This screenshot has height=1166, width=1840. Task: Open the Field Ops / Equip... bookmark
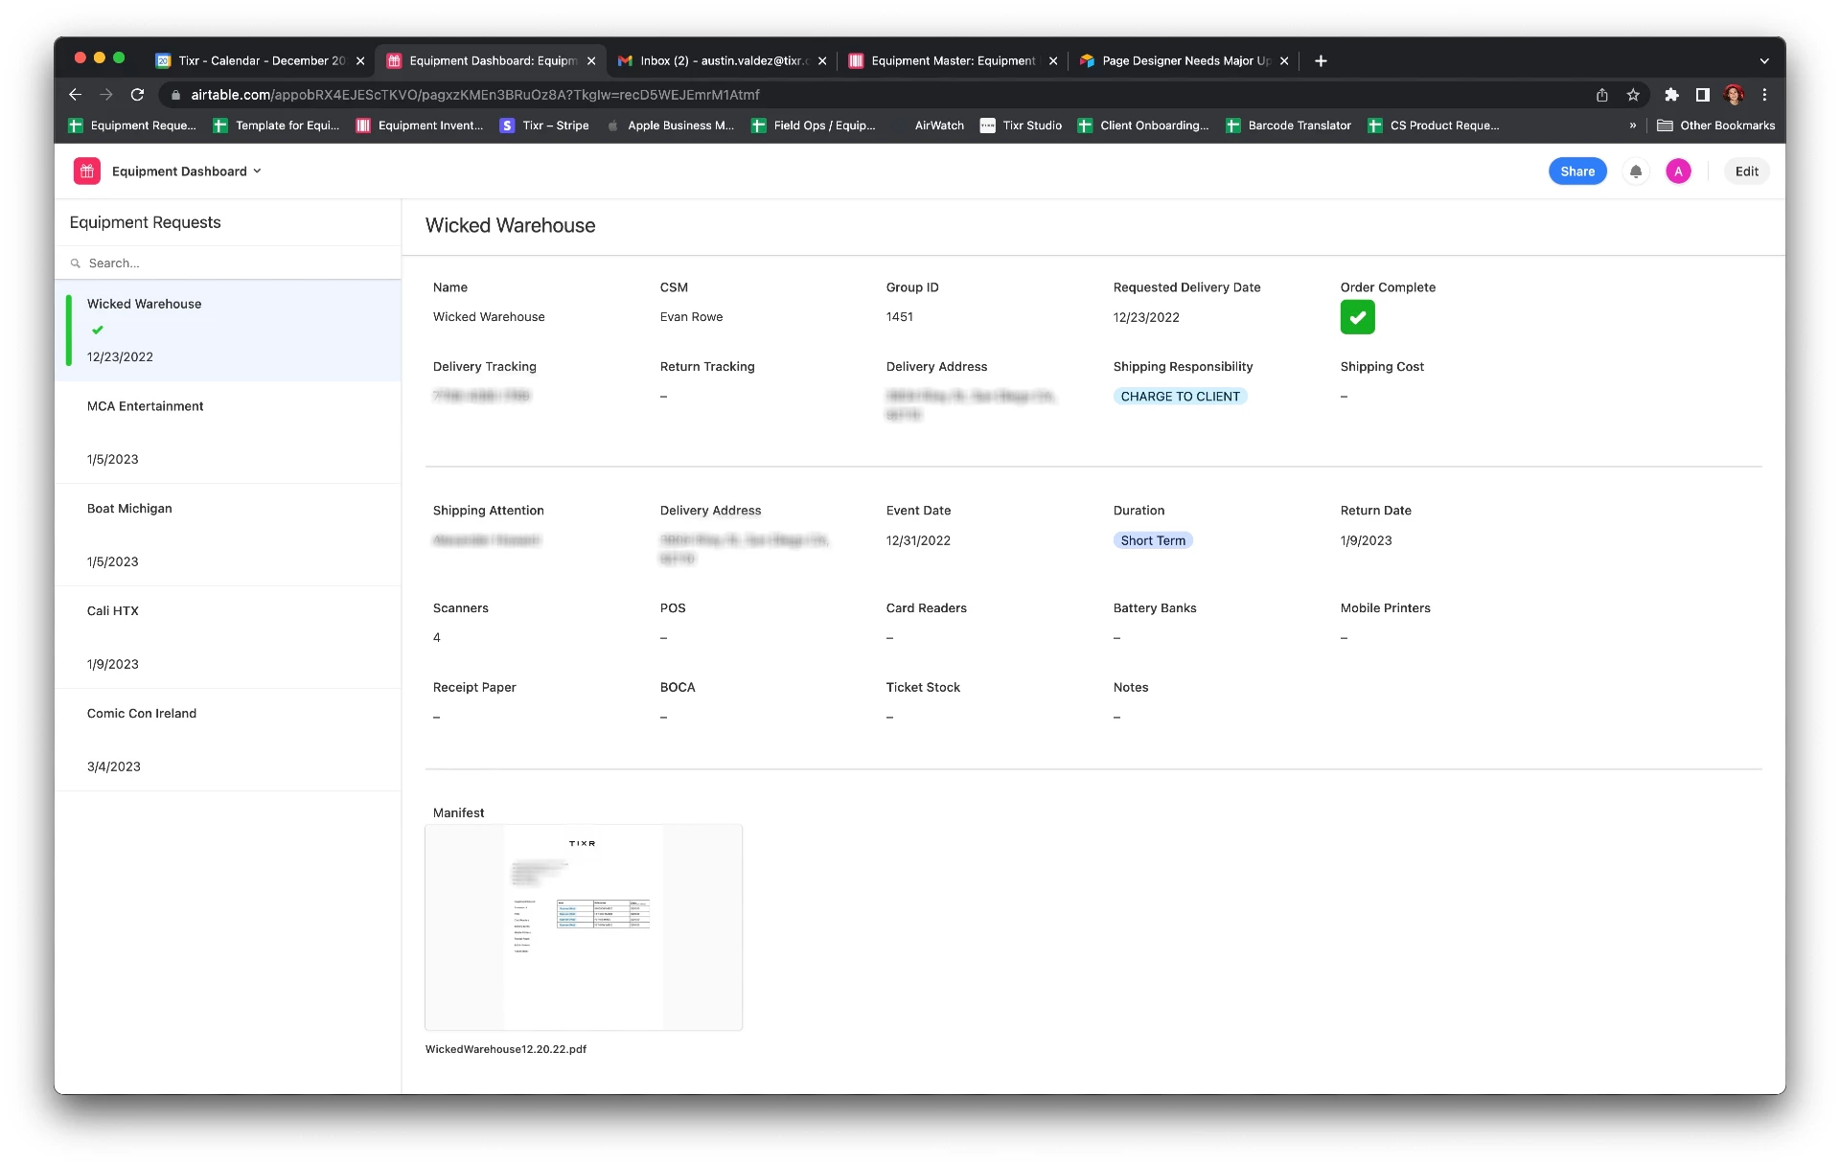pos(814,126)
